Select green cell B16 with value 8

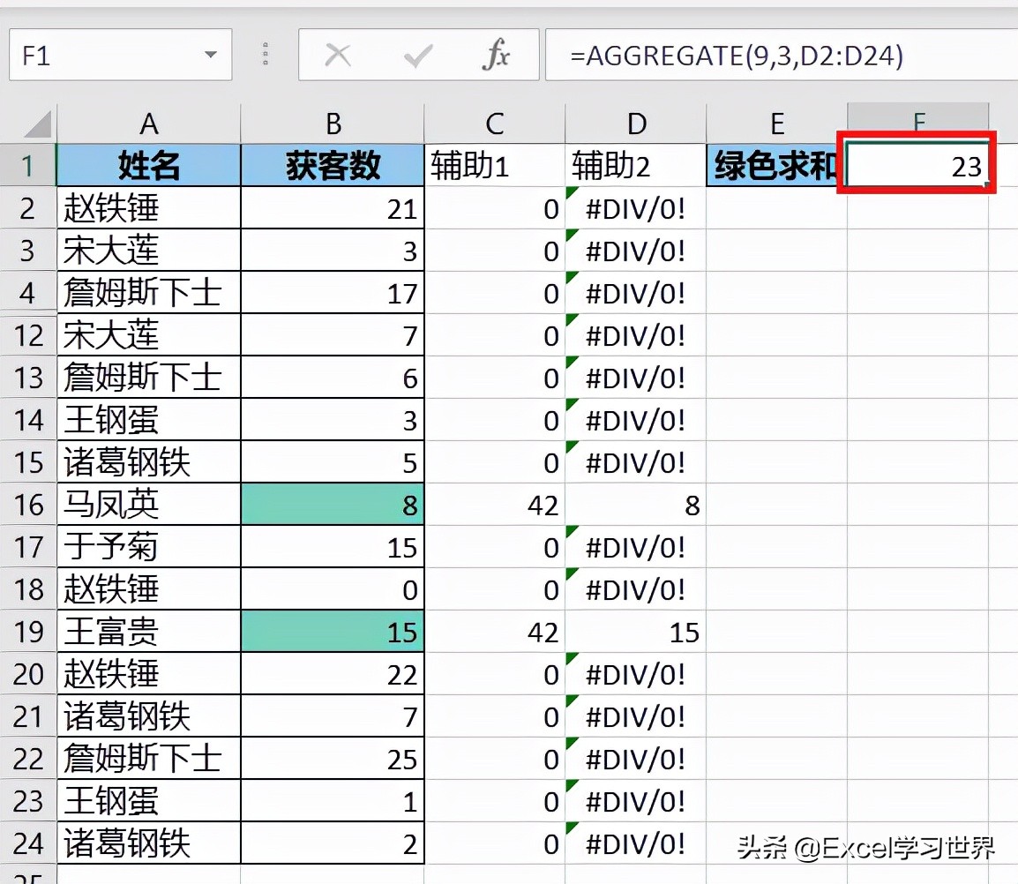coord(333,505)
